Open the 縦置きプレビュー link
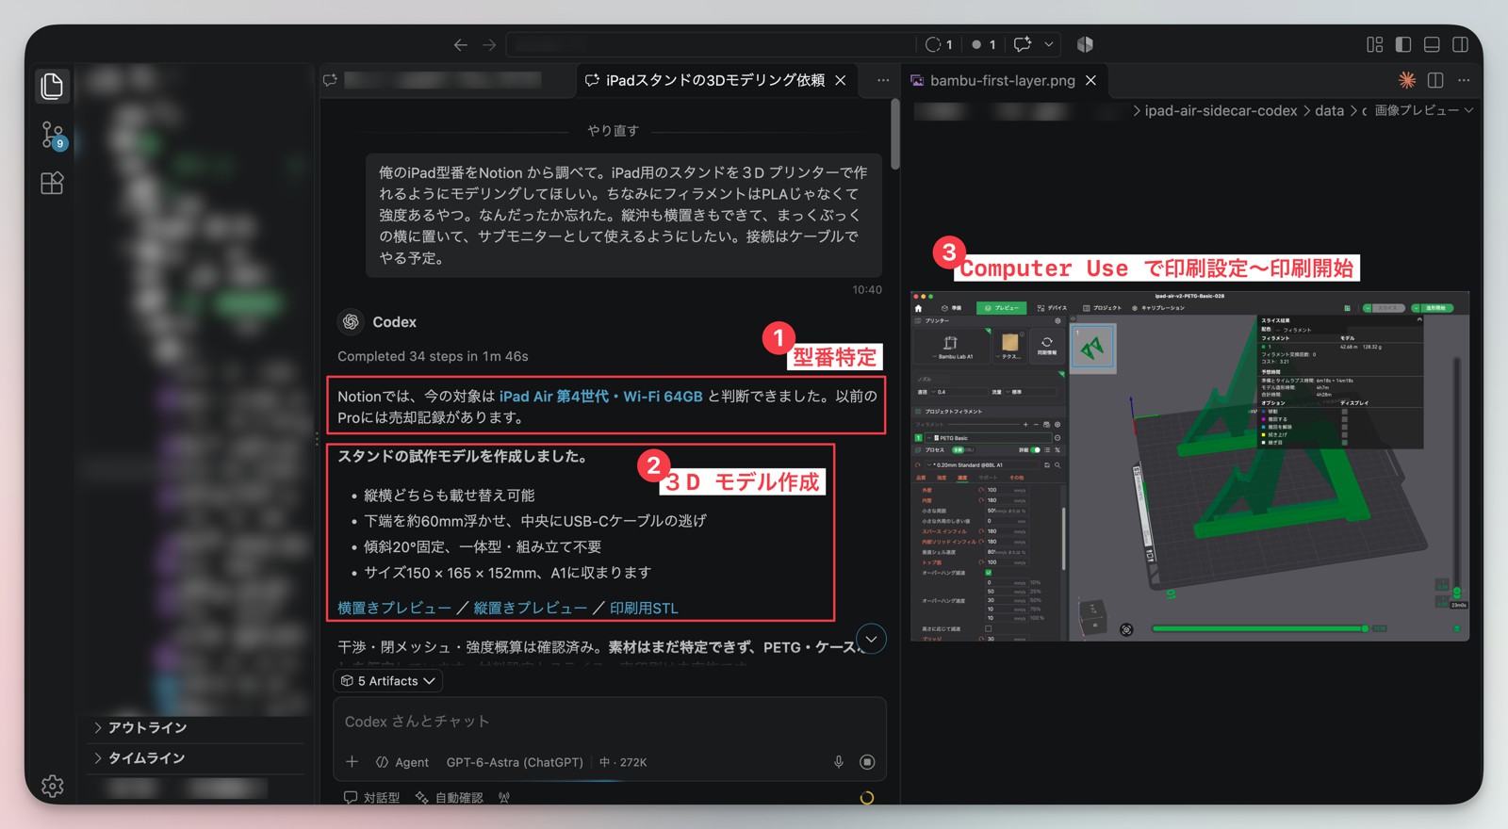1508x829 pixels. point(530,608)
